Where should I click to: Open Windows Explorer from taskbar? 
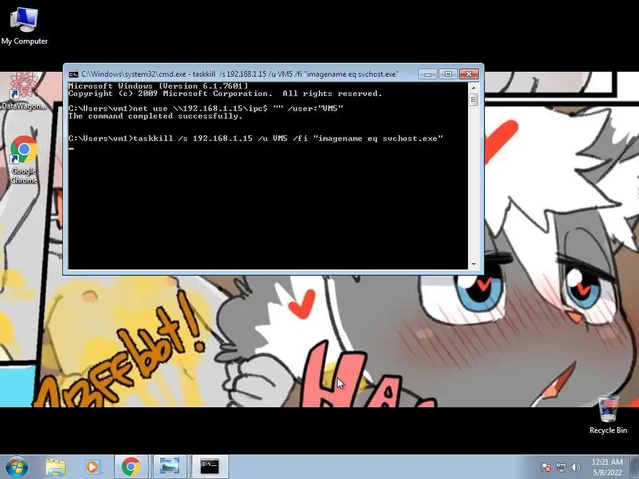coord(56,467)
